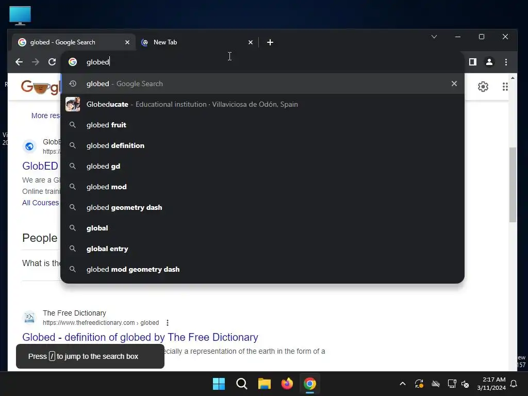528x396 pixels.
Task: Open the Free Dictionary 'Globed - definition' link
Action: tap(140, 337)
